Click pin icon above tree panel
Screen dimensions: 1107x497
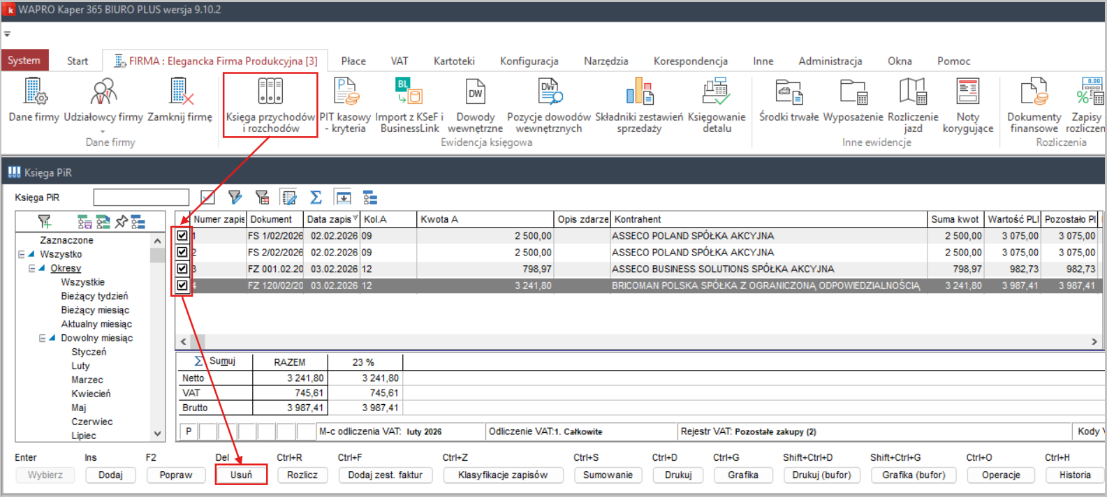click(x=122, y=222)
